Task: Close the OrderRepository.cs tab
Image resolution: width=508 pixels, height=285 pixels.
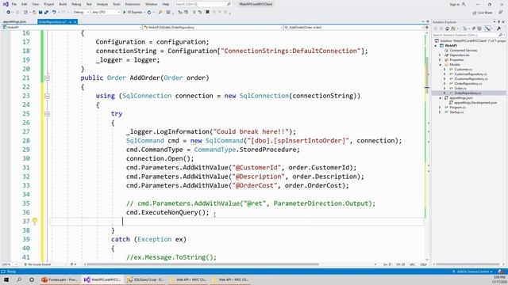Action: [x=75, y=21]
